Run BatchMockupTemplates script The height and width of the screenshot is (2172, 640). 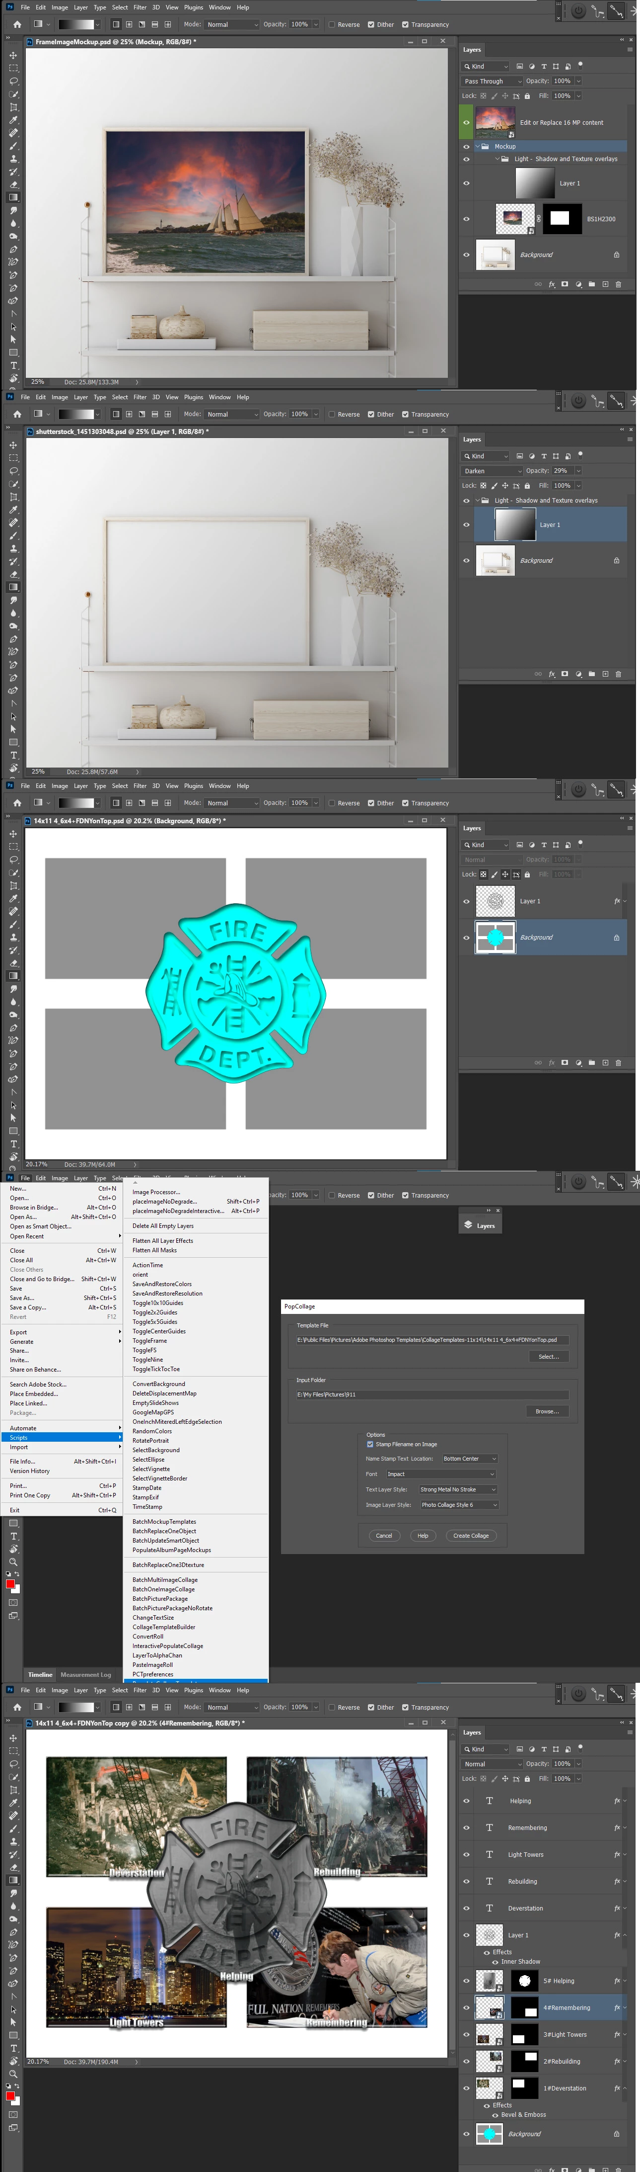point(164,1522)
